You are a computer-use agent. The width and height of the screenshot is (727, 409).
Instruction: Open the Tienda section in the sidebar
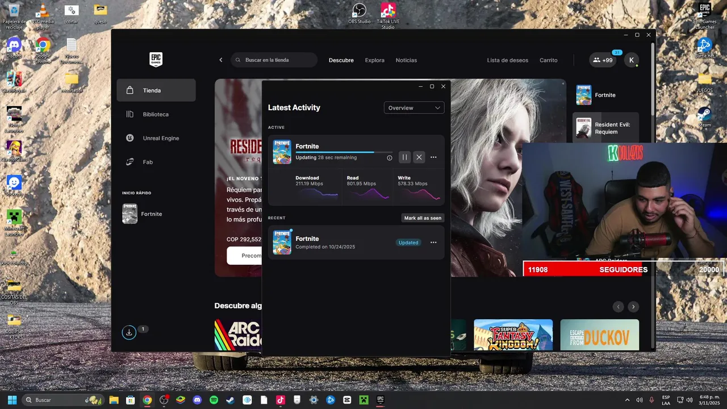click(156, 90)
